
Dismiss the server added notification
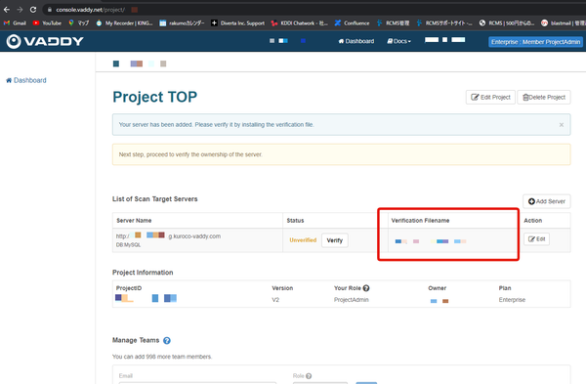tap(562, 125)
